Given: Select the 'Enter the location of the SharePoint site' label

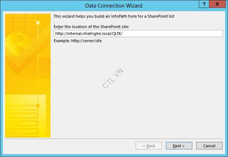Looking at the screenshot, I should click(x=92, y=27).
